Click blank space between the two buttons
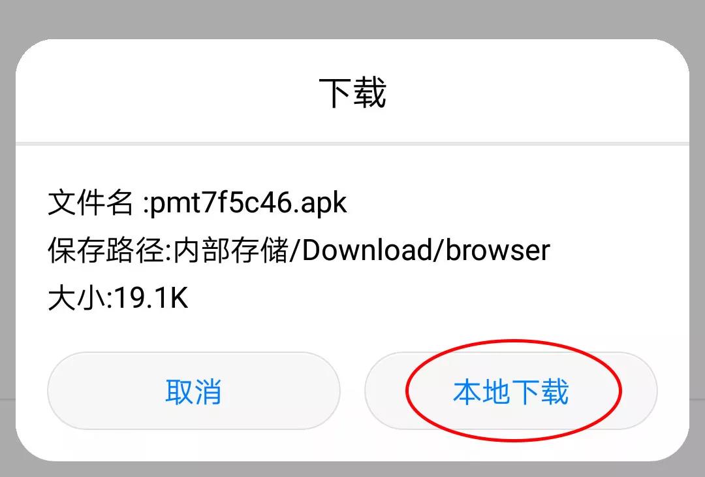Viewport: 705px width, 477px height. click(352, 391)
